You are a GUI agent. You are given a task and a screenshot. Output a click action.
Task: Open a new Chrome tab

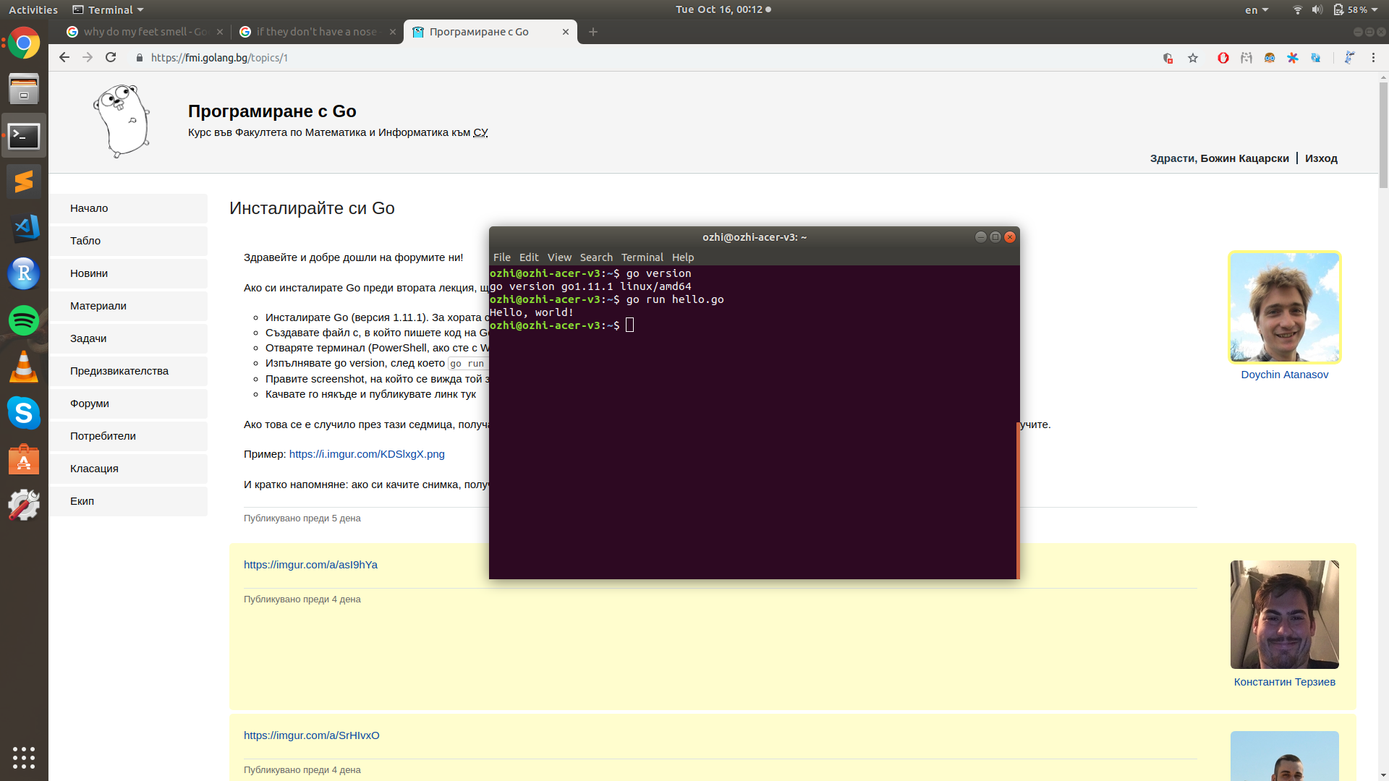593,32
